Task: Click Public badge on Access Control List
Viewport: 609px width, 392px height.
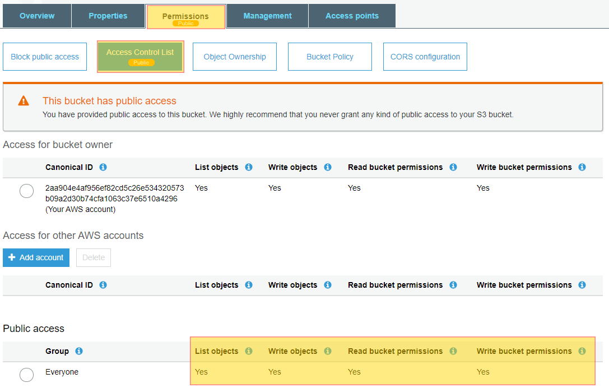Action: click(x=141, y=63)
